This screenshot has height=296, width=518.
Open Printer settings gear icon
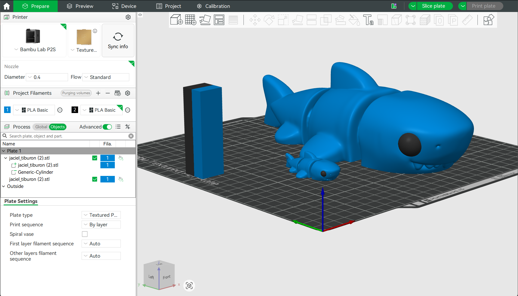coord(128,17)
